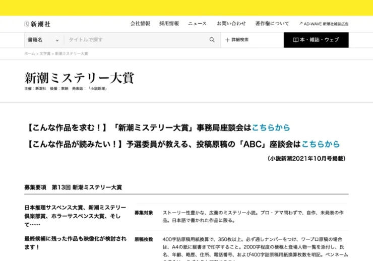The height and width of the screenshot is (261, 373).
Task: Click 400字詰原稿用紙換算 description text
Action: point(255,250)
